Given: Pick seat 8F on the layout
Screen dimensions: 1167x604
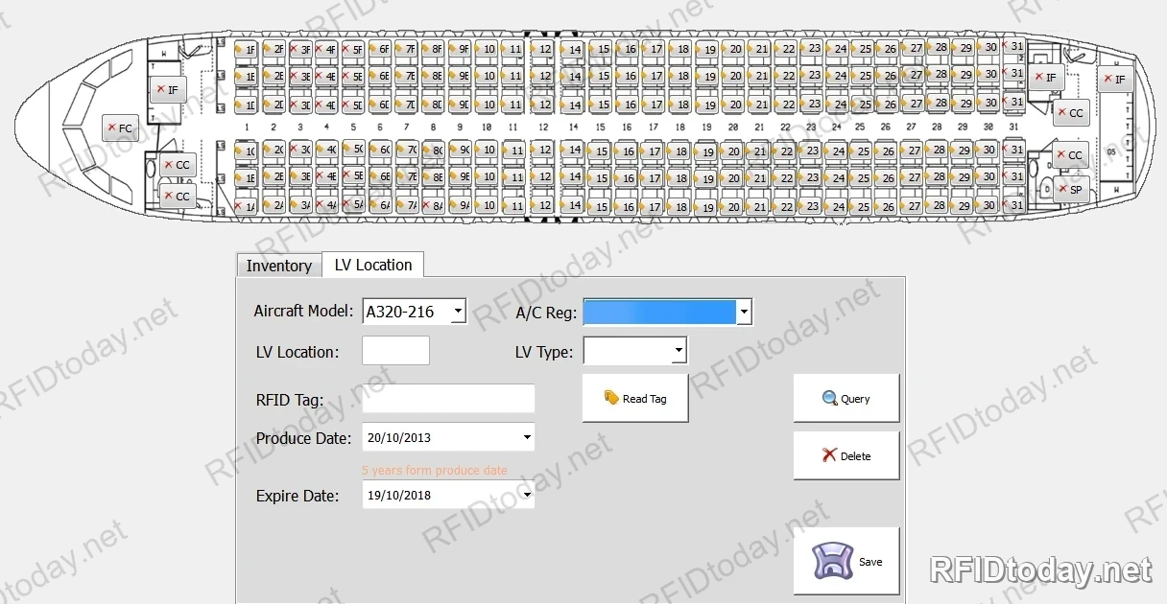Looking at the screenshot, I should click(x=433, y=49).
